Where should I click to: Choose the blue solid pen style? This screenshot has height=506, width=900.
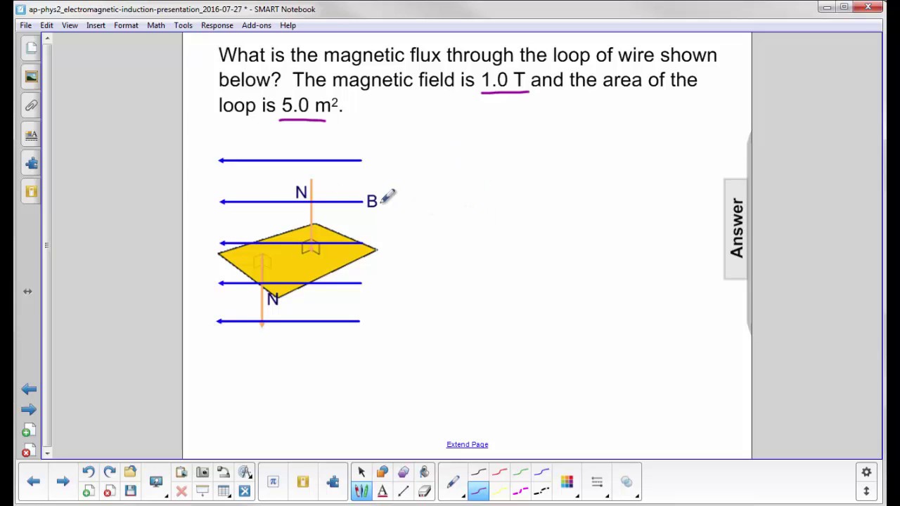(541, 472)
